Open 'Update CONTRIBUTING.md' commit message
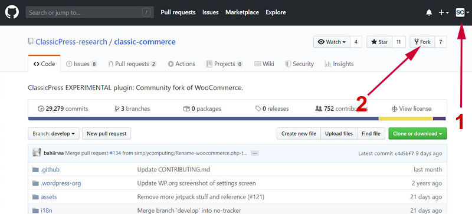472x214 pixels. coord(173,169)
